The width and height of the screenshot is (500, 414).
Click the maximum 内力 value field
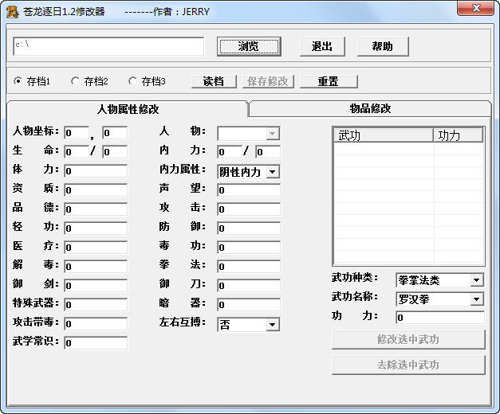coord(268,152)
